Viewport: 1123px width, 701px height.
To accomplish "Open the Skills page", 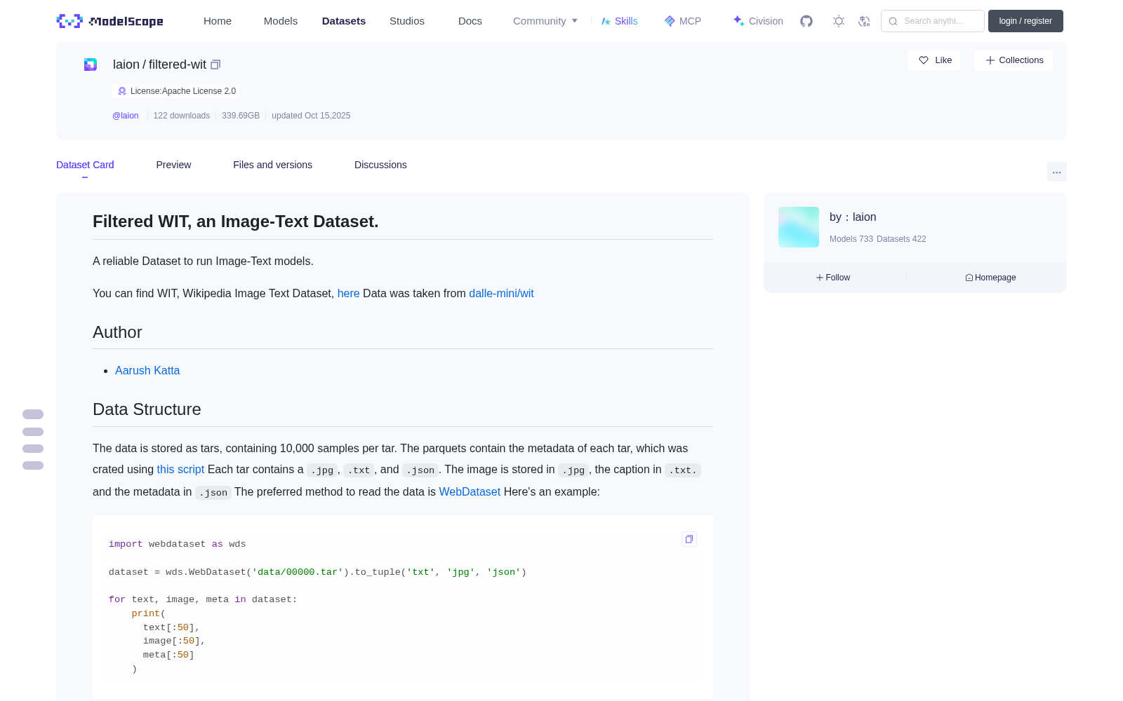I will (x=620, y=21).
